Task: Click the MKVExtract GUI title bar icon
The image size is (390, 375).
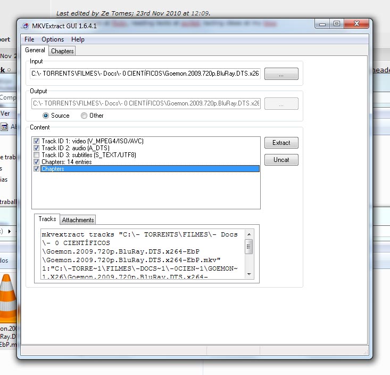Action: [25, 26]
